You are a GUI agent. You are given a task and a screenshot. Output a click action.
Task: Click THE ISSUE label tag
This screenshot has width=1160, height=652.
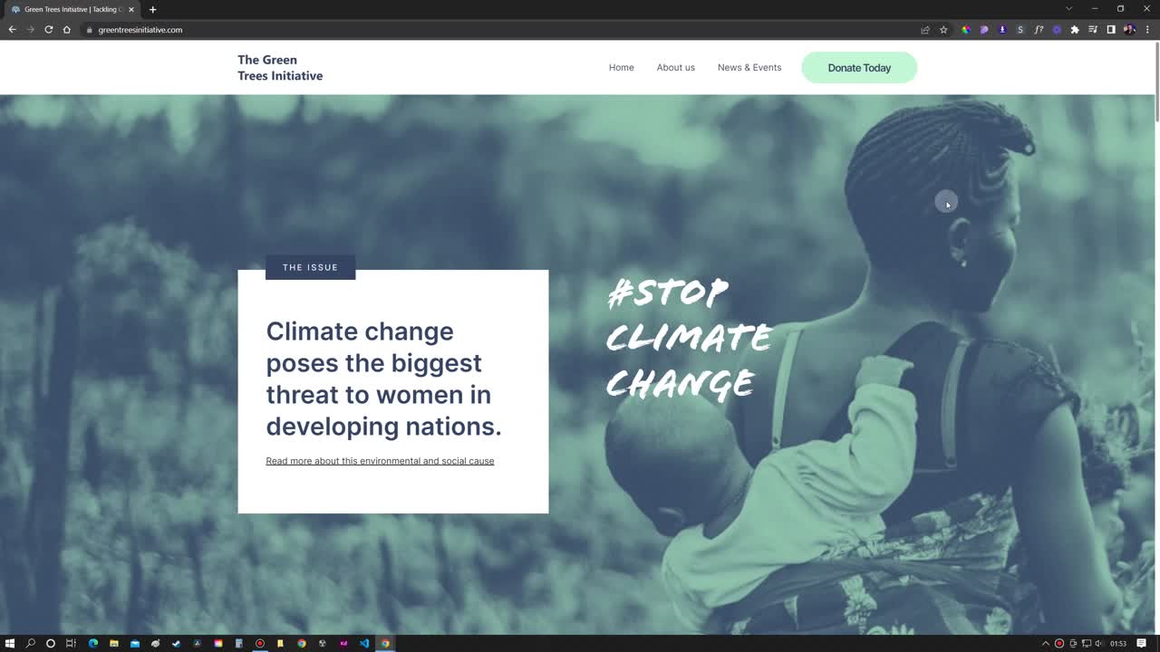coord(310,267)
